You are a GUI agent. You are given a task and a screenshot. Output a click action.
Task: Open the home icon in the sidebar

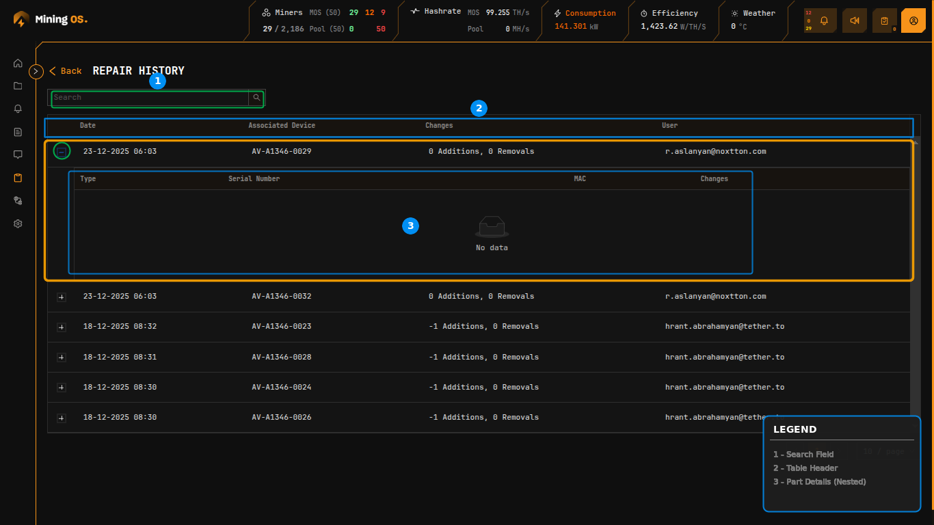click(x=18, y=64)
